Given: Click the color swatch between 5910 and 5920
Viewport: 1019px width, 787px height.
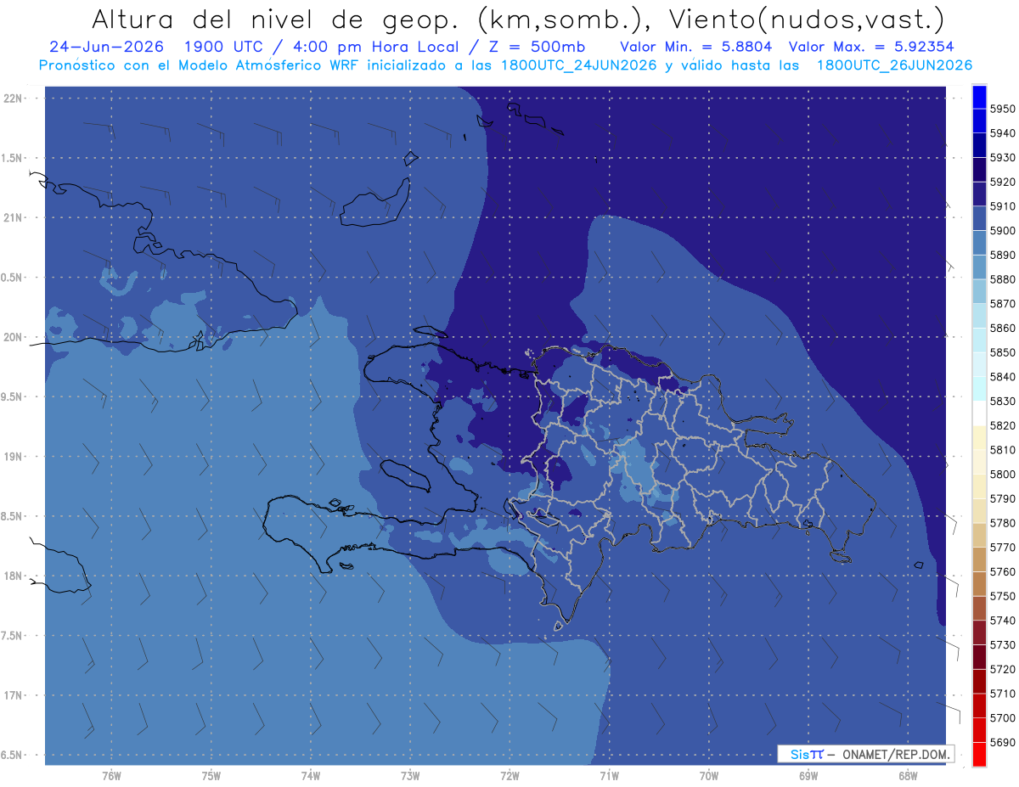Looking at the screenshot, I should coord(979,194).
